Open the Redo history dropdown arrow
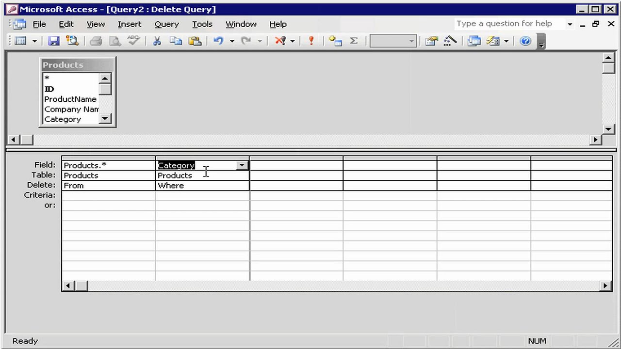Image resolution: width=621 pixels, height=349 pixels. tap(260, 41)
